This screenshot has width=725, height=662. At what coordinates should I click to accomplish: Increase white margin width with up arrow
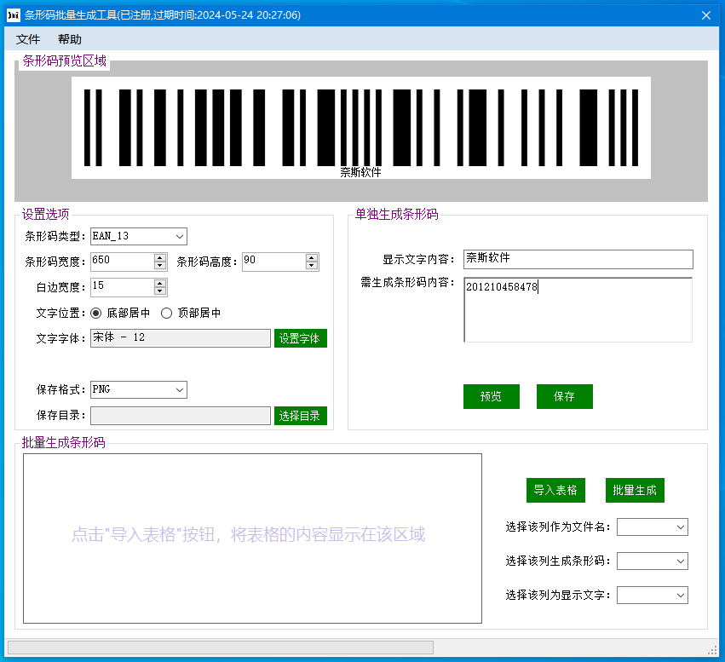[160, 283]
